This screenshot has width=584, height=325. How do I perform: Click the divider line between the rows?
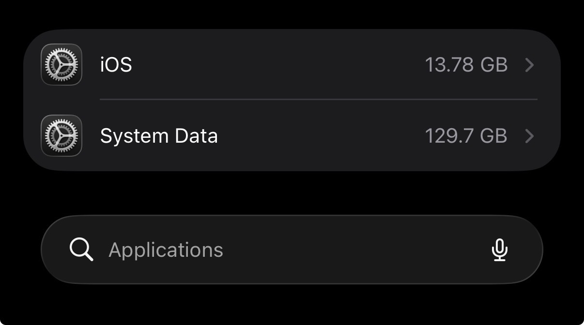coord(318,99)
